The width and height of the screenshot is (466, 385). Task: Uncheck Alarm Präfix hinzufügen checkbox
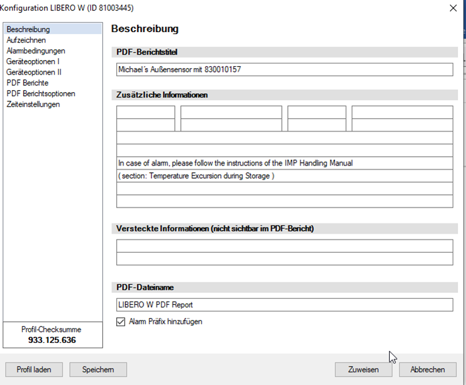coord(121,322)
